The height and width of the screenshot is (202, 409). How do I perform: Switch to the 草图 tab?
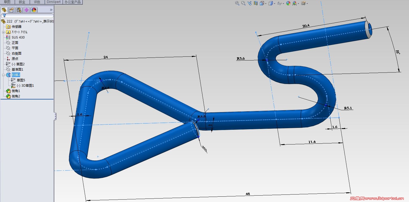point(7,2)
